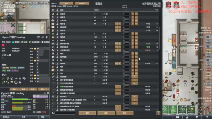Open the info icon for the 白银 silver row

(57, 10)
